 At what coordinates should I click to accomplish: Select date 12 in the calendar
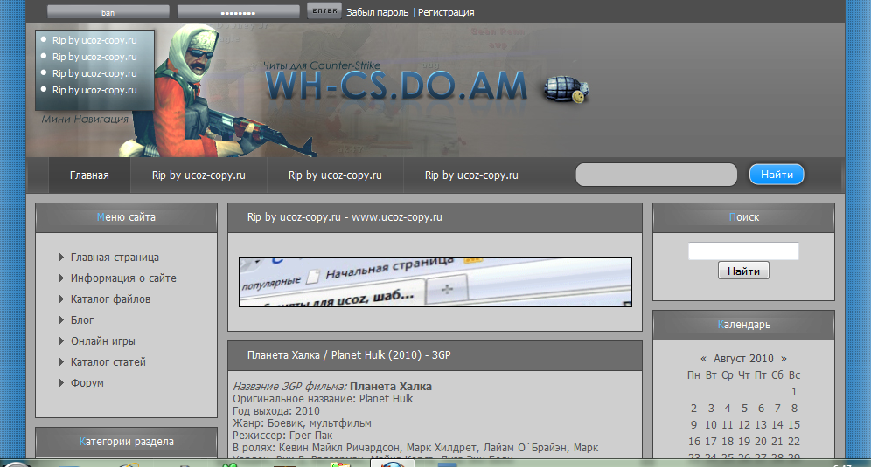(x=744, y=425)
